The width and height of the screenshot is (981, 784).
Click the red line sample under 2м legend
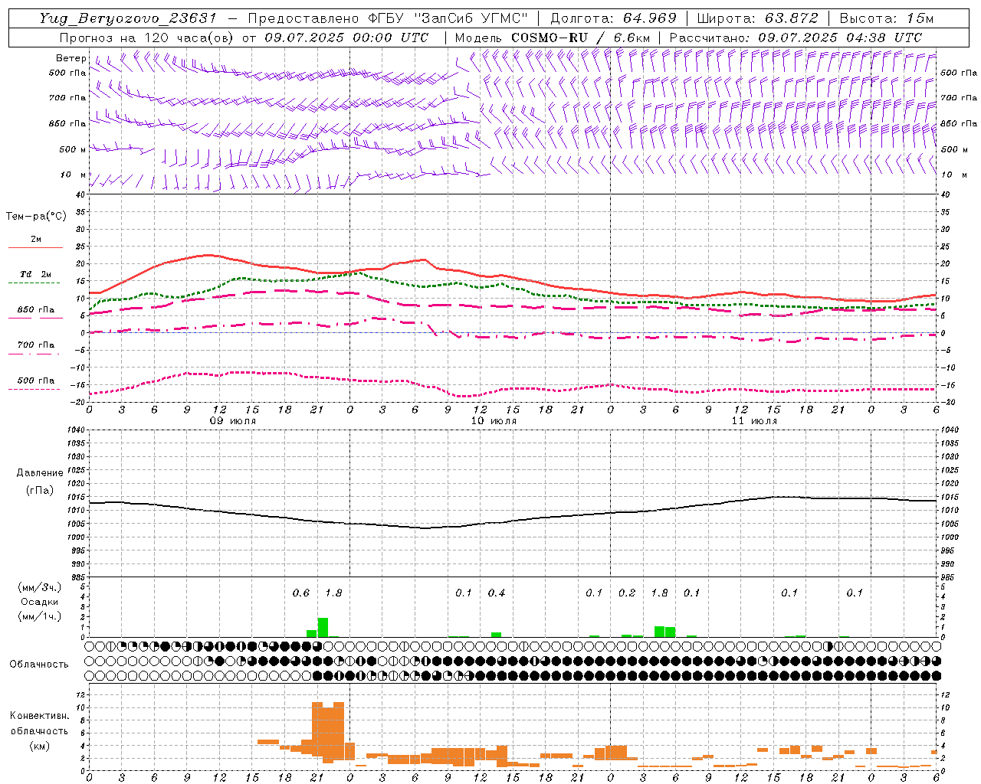point(35,247)
